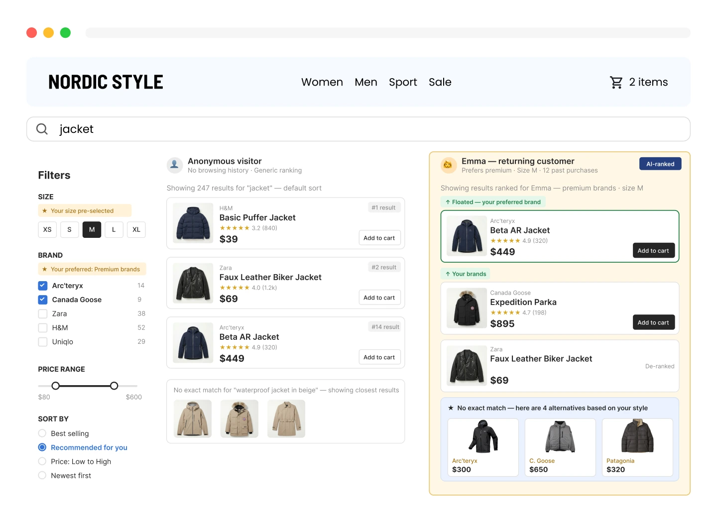Click the maximum price slider handle

click(x=114, y=386)
